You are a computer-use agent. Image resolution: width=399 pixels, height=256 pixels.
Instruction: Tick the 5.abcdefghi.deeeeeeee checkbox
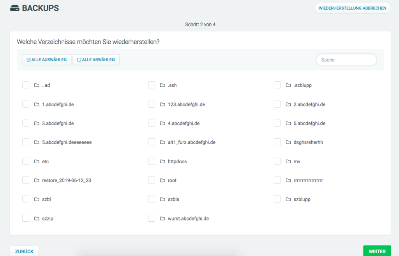(x=26, y=142)
